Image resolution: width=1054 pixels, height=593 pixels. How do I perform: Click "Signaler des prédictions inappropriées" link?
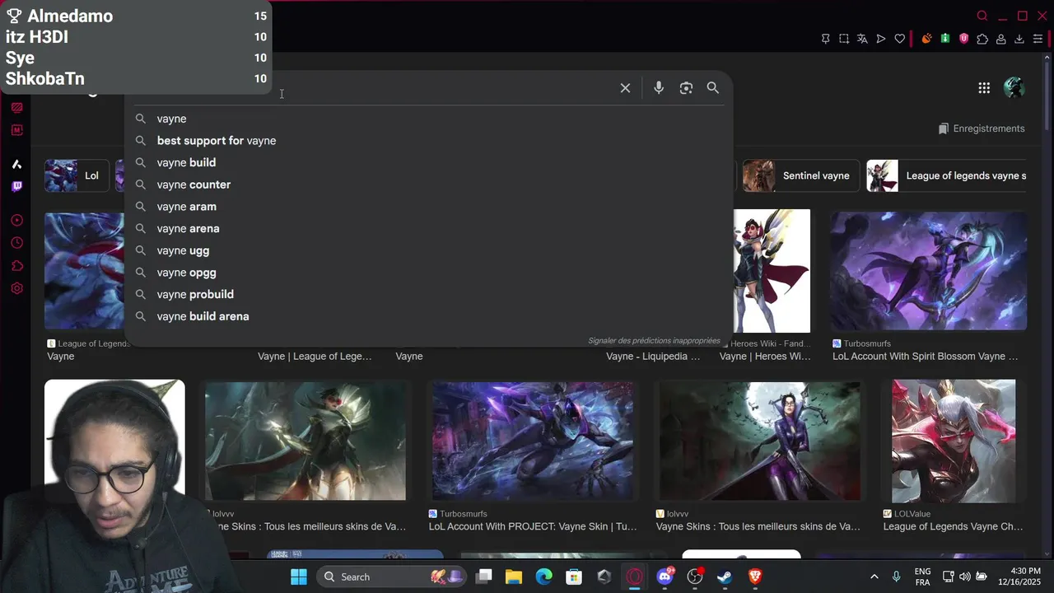tap(654, 340)
